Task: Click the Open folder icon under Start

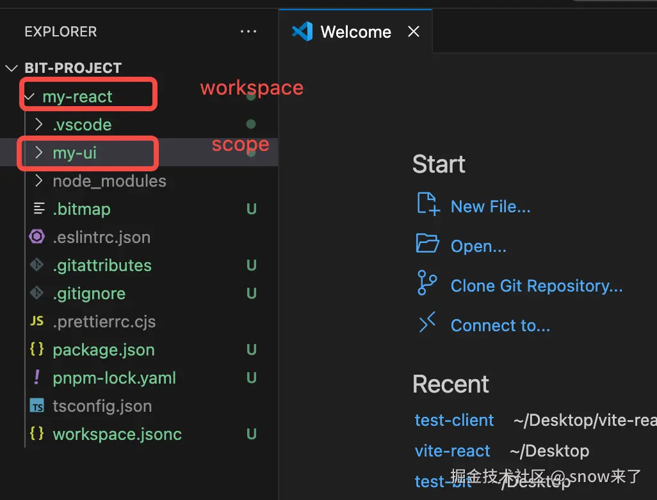Action: [427, 243]
